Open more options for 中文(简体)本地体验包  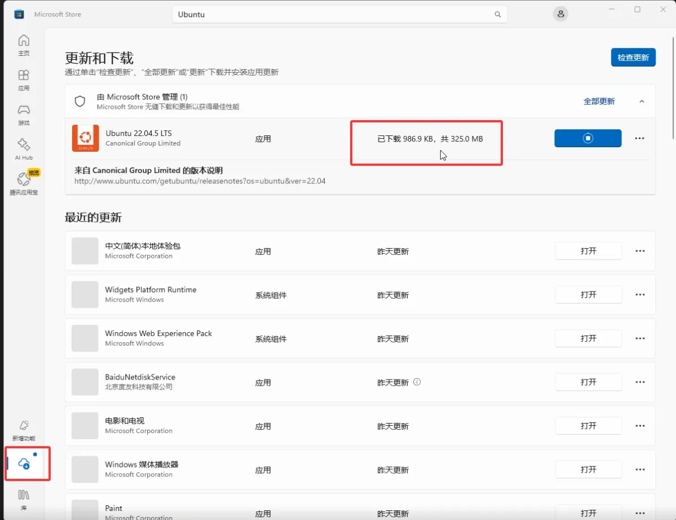(640, 251)
